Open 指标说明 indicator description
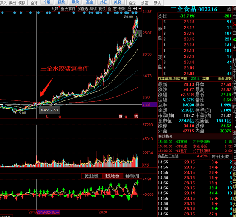This screenshot has height=217, width=236. 132,176
